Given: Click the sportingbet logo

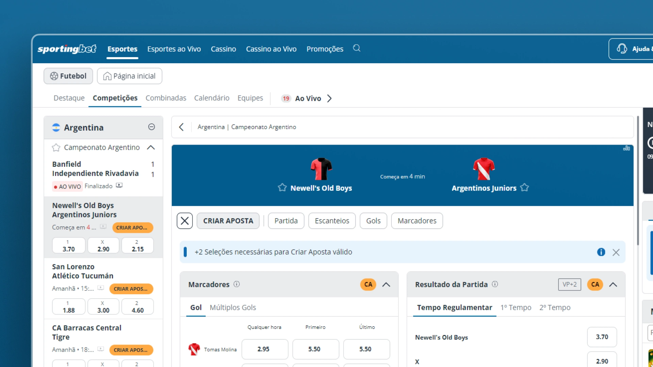Looking at the screenshot, I should 67,49.
